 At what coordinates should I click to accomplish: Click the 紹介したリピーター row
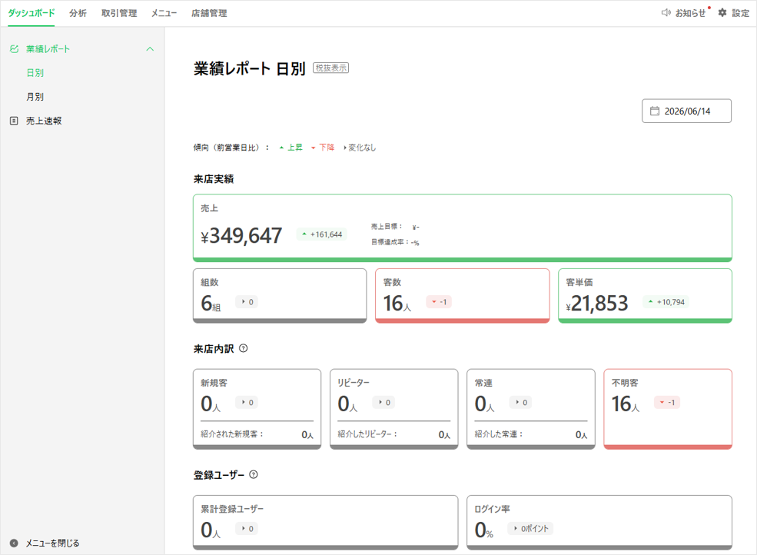(x=394, y=434)
